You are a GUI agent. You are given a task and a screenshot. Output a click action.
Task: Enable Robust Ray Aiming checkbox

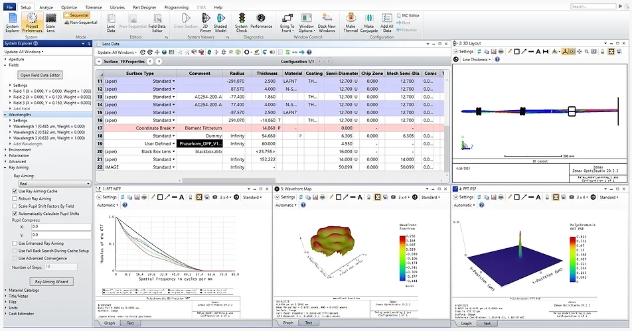pyautogui.click(x=15, y=198)
